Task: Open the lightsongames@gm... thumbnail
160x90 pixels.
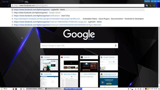Action: (x=69, y=80)
